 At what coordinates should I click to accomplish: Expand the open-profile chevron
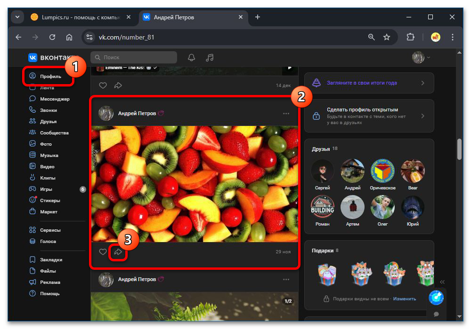423,116
